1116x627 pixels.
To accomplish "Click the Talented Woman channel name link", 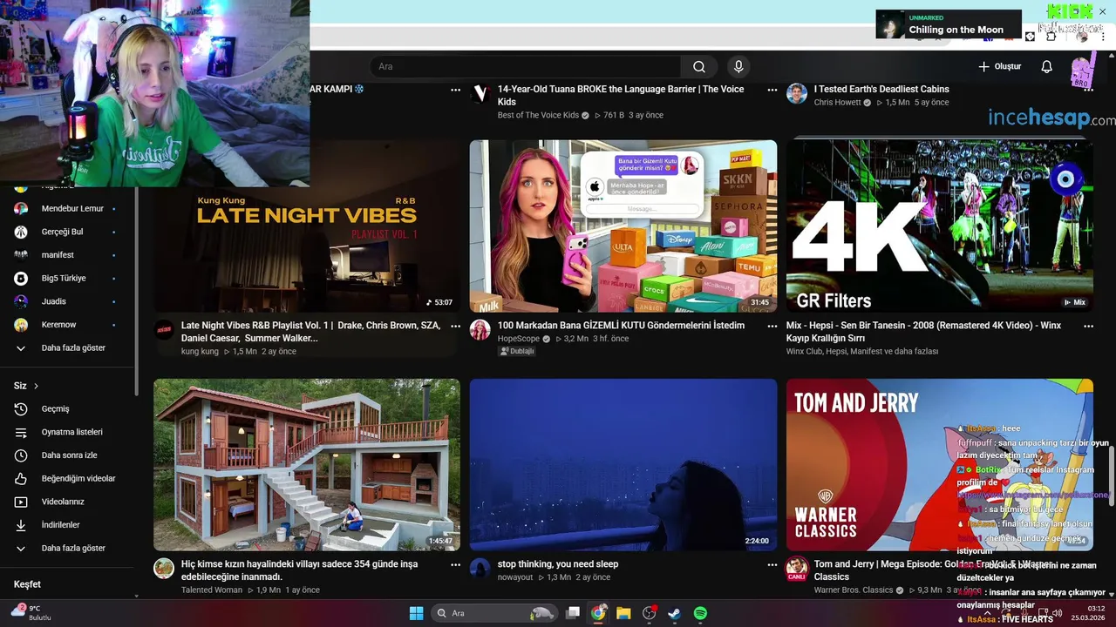I will click(212, 590).
